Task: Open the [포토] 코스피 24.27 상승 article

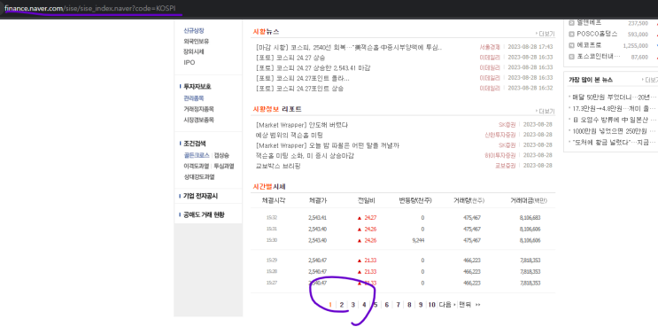Action: click(290, 58)
